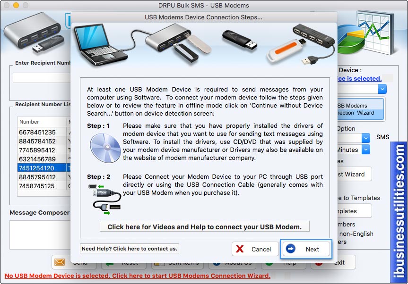Image resolution: width=408 pixels, height=284 pixels.
Task: Click the USB Modems Connection Wizard button
Action: 360,109
